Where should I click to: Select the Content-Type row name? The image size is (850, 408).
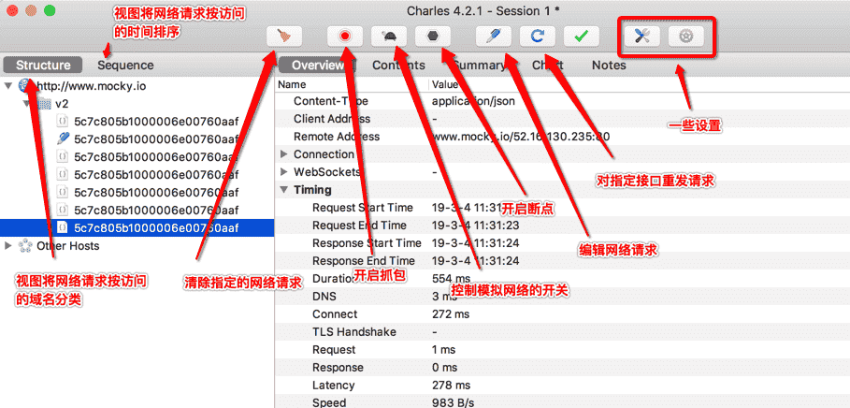(x=331, y=101)
